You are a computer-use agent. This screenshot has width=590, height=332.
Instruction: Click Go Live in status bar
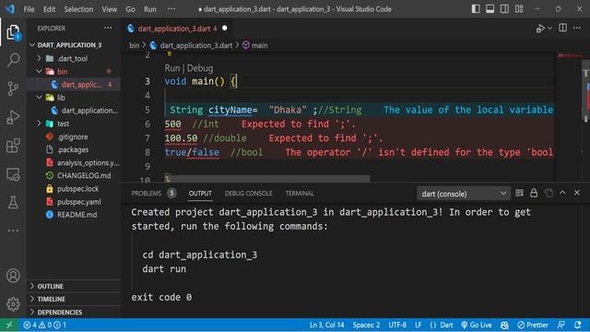[476, 325]
